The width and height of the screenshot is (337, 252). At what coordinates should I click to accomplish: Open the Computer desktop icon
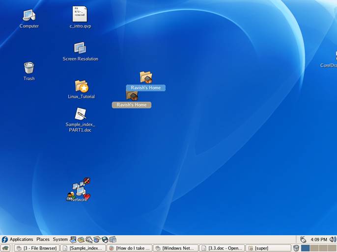coord(29,16)
